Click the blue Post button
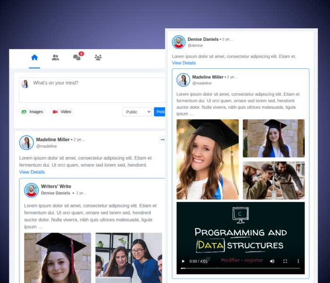This screenshot has width=330, height=283. [x=160, y=112]
